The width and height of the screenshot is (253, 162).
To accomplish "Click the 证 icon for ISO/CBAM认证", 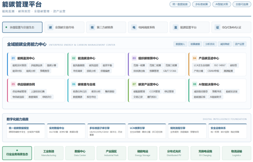I will pos(217,27).
